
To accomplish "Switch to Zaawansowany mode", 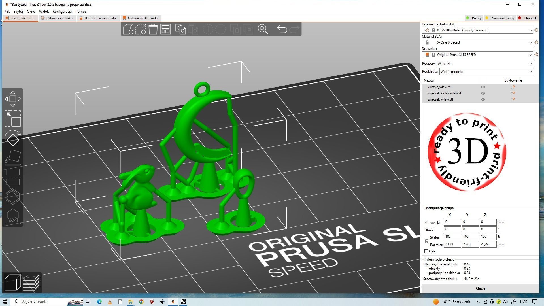I will [x=500, y=18].
